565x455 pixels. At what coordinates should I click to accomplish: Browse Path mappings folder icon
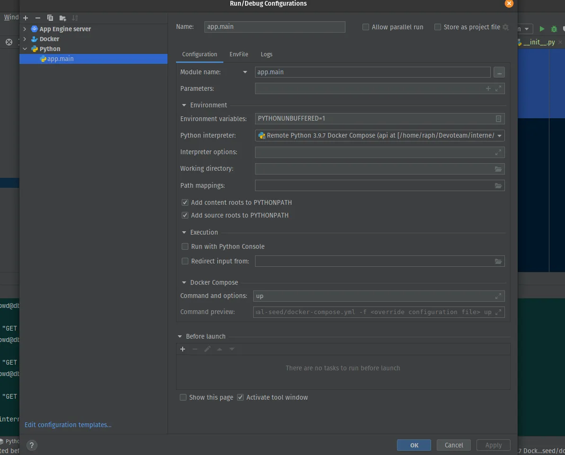(x=498, y=186)
